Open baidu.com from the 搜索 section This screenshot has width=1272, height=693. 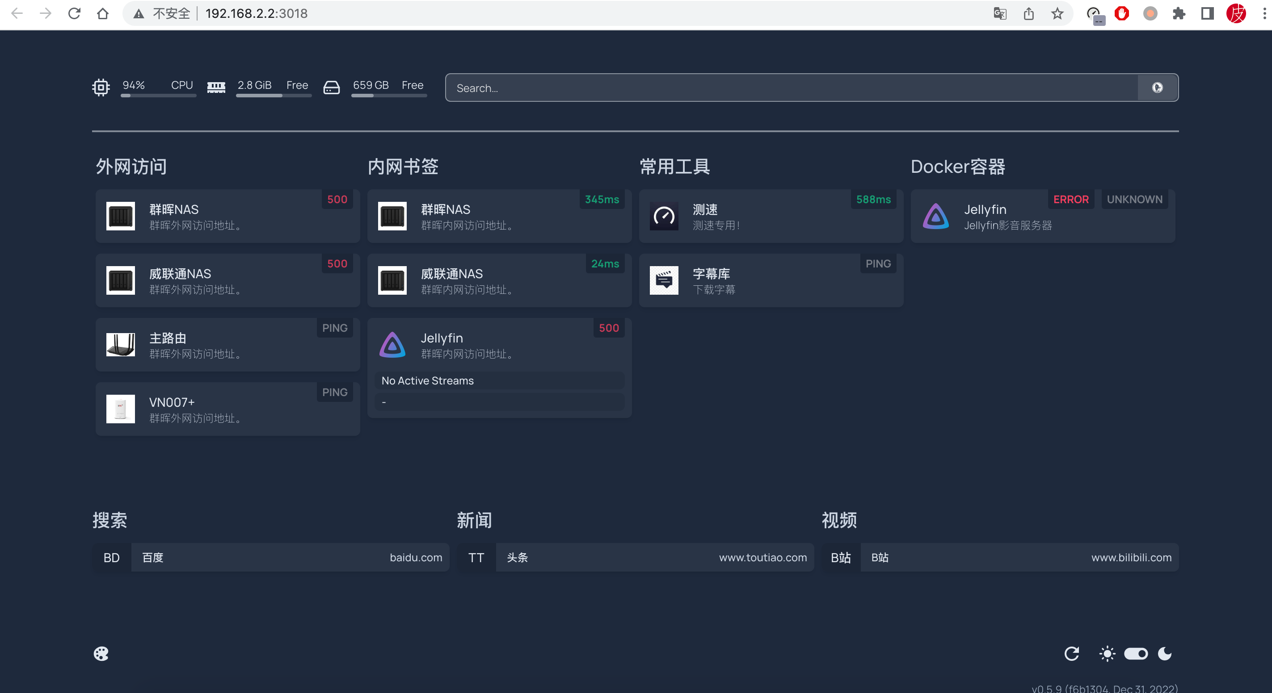[290, 557]
